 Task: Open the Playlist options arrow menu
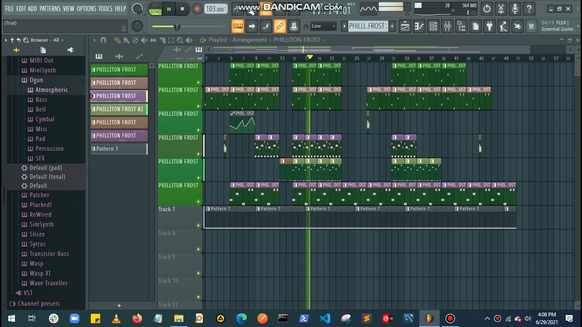(95, 40)
